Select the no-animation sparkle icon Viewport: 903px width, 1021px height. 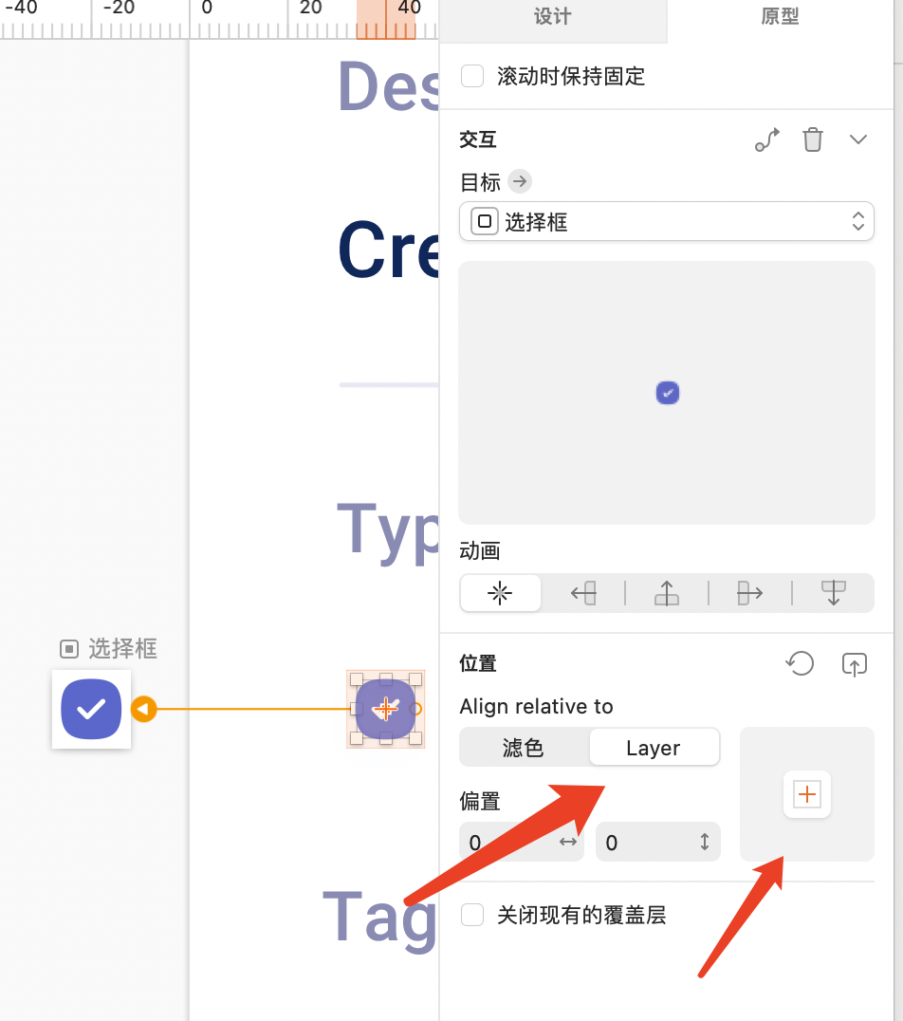pyautogui.click(x=500, y=592)
